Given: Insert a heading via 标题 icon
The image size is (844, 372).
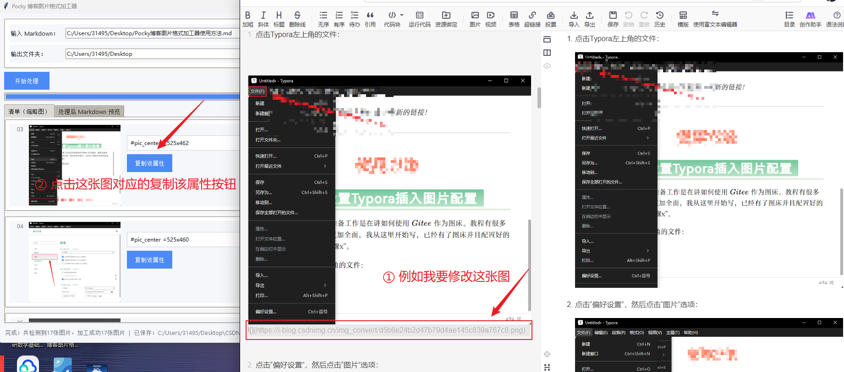Looking at the screenshot, I should coord(279,19).
